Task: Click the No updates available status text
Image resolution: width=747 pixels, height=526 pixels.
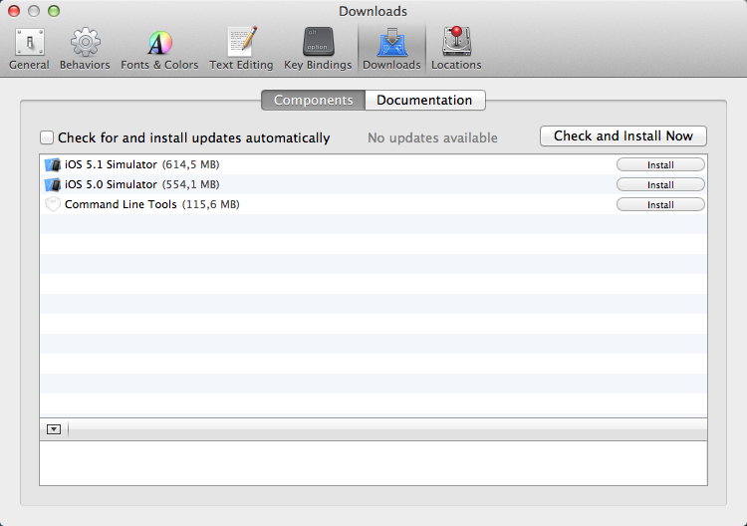Action: point(432,138)
